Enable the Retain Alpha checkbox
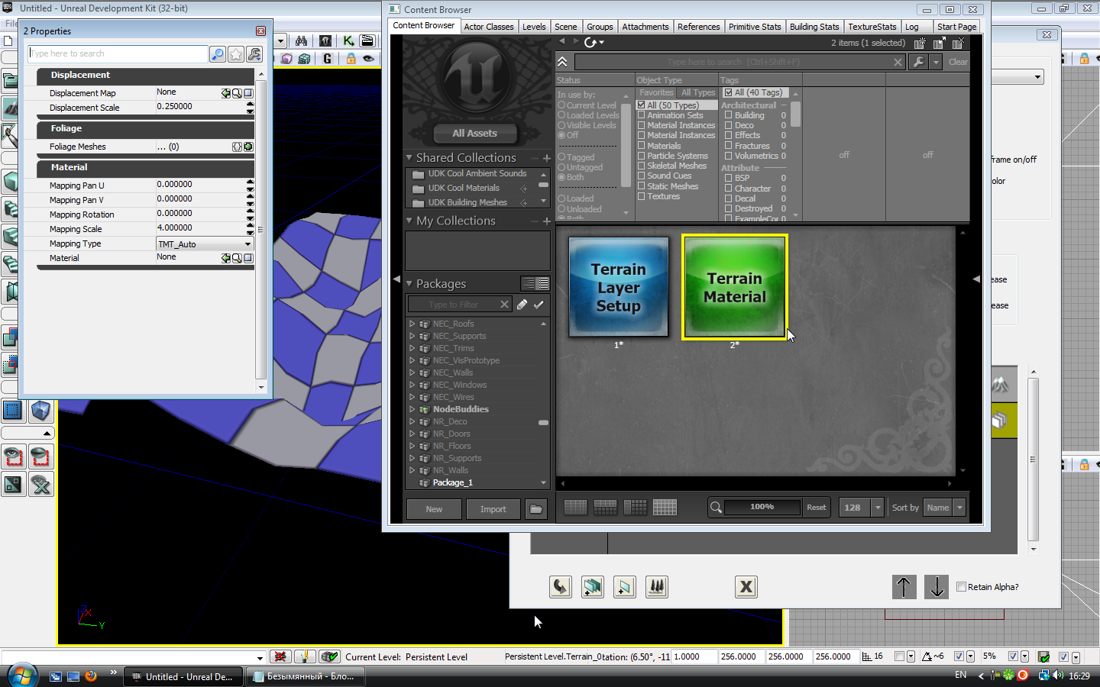The width and height of the screenshot is (1100, 687). point(961,586)
